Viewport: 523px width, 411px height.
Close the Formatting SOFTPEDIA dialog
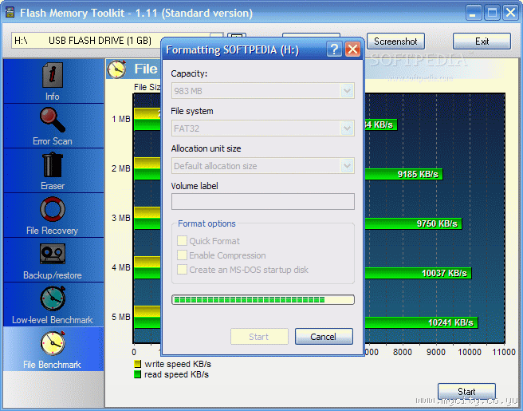coord(352,49)
